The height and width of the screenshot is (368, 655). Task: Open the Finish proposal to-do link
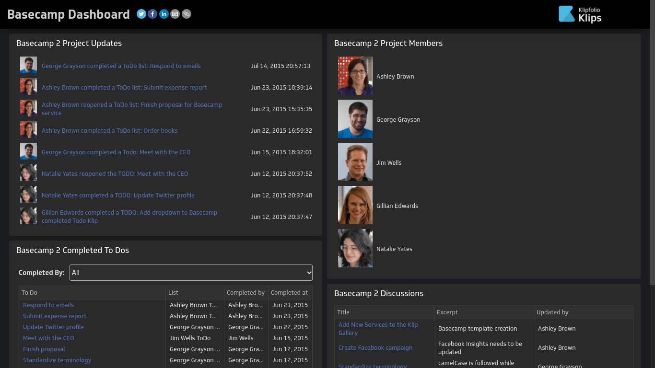pyautogui.click(x=44, y=349)
